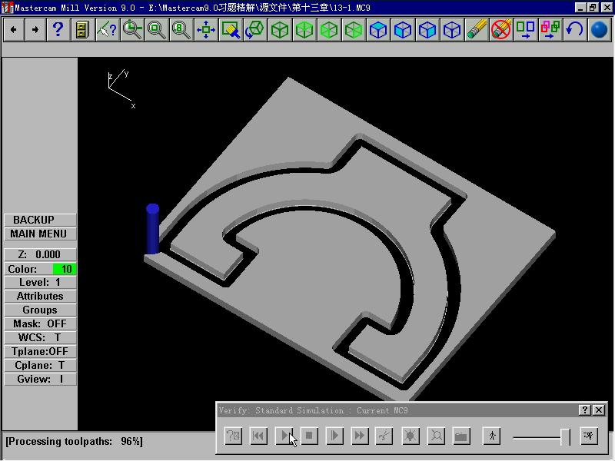The height and width of the screenshot is (461, 615).
Task: Open the Color setting button
Action: point(28,269)
